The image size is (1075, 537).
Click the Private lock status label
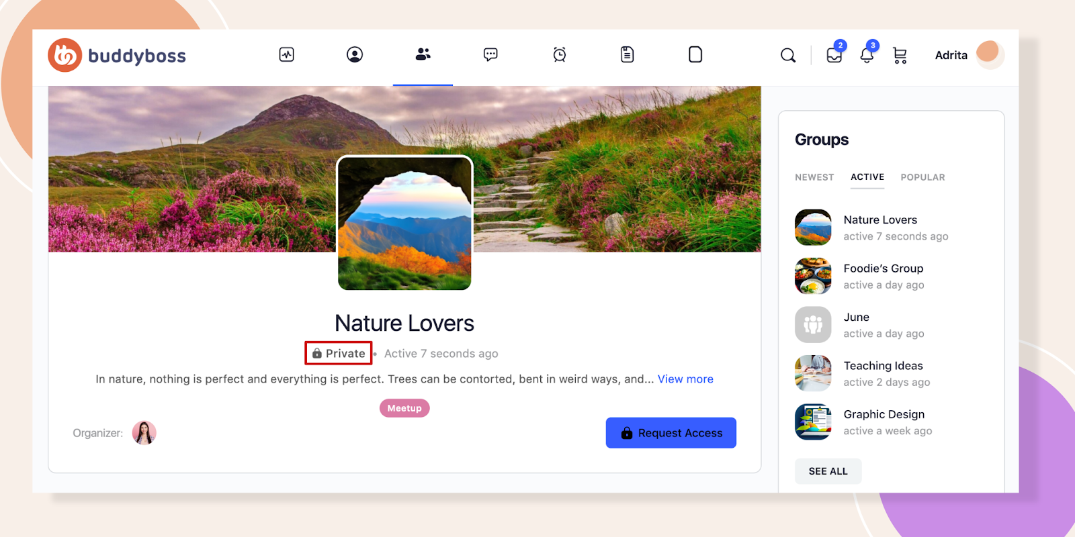pyautogui.click(x=339, y=353)
